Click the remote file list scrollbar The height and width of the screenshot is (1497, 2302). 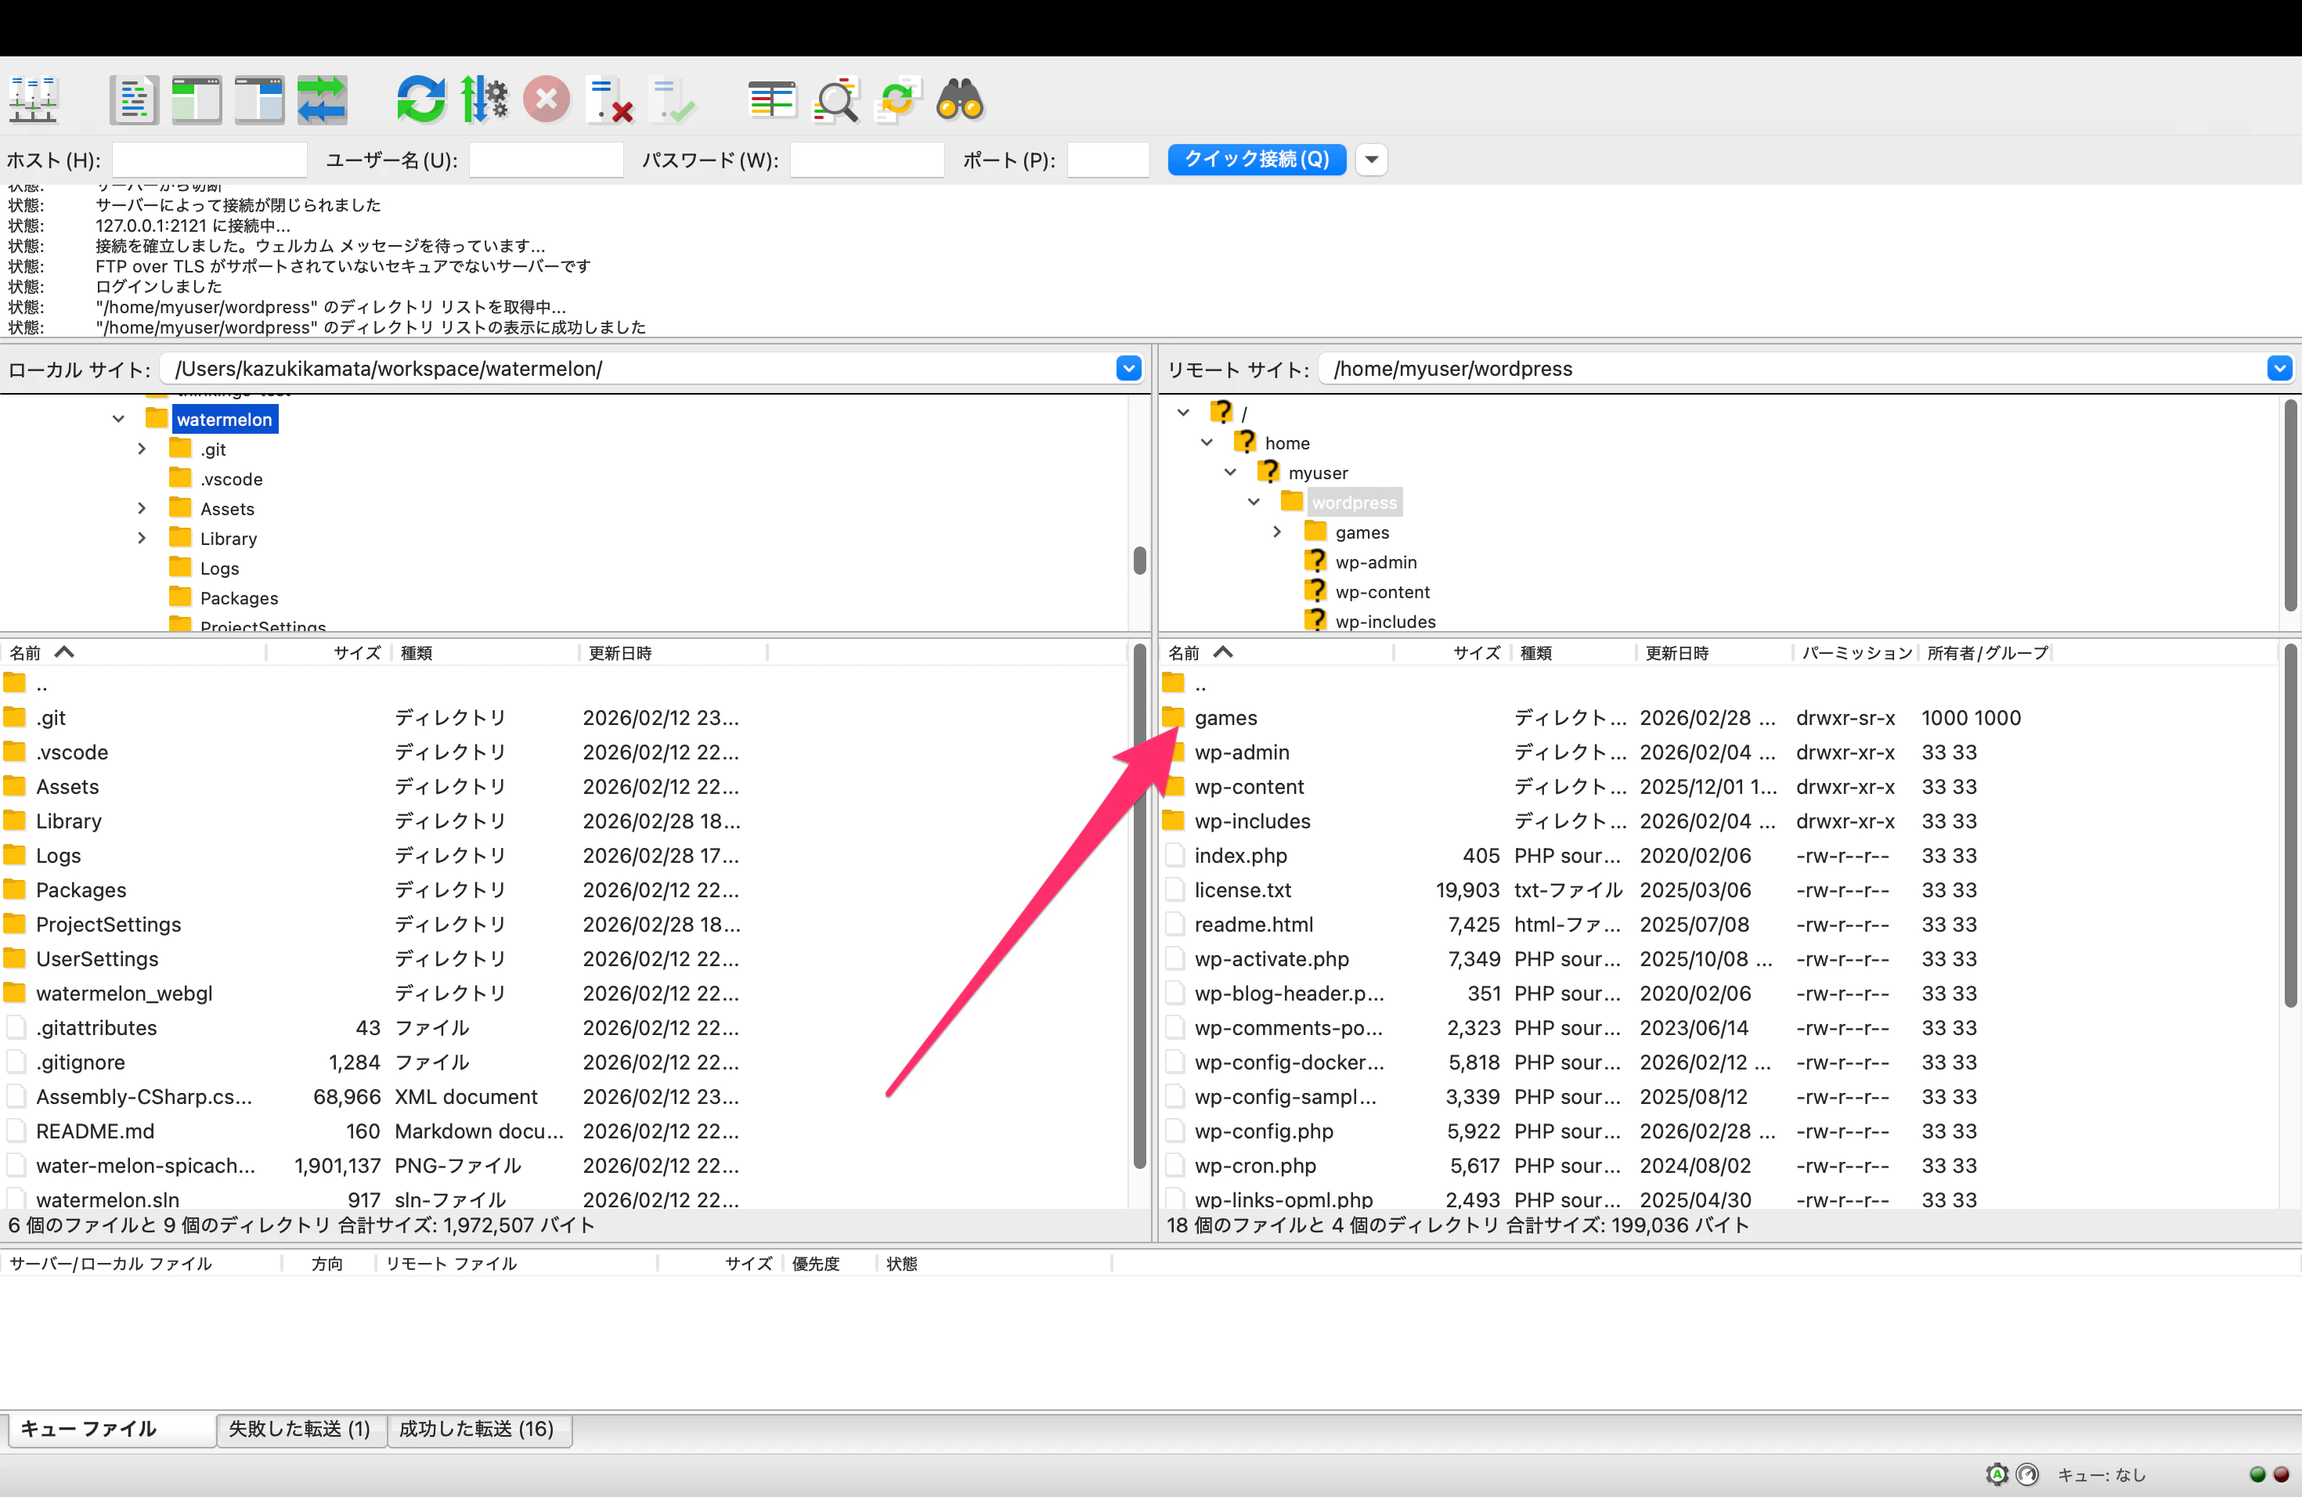[2290, 826]
